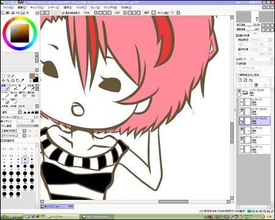Swap foreground and background colors arrow

(37, 75)
